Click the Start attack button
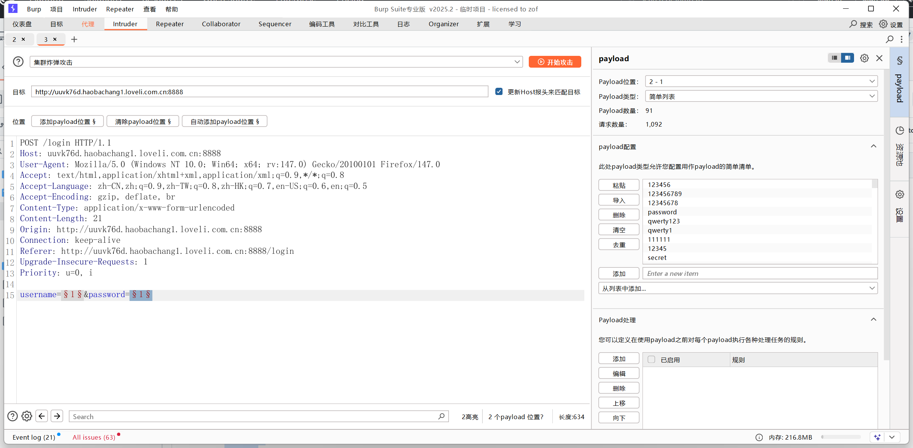Viewport: 913px width, 448px height. pos(555,62)
